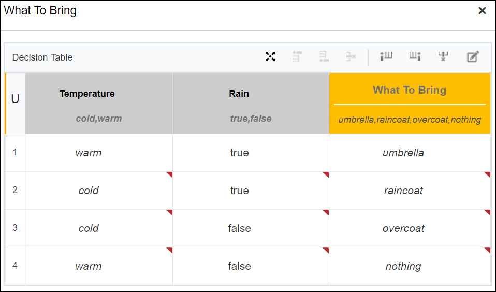Click the true cell in row 1

point(251,153)
